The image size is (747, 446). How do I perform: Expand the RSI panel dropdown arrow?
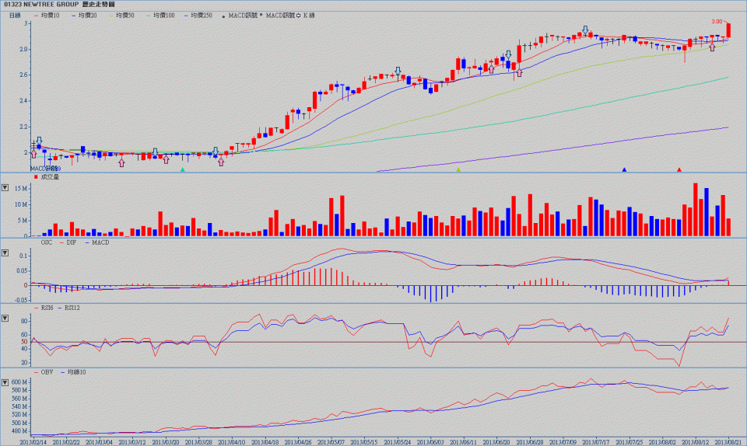point(5,319)
